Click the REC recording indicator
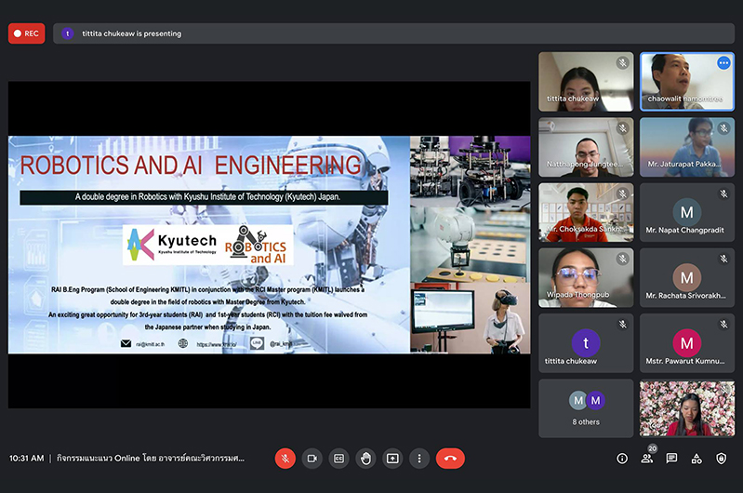The height and width of the screenshot is (493, 743). [27, 33]
